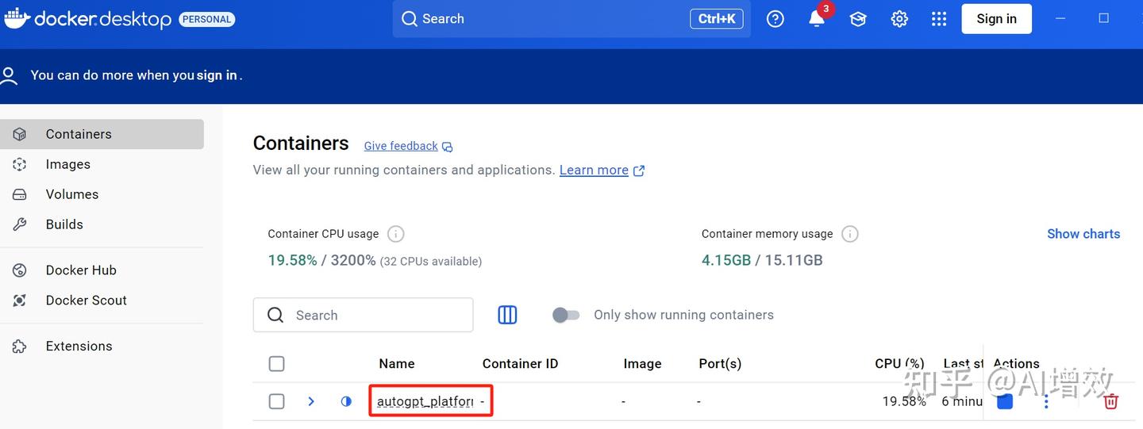Click Show charts
Screen dimensions: 1143x429
[1083, 234]
